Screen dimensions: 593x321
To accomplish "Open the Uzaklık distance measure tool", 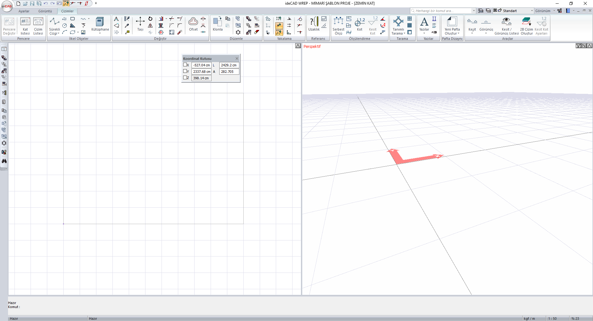I will (x=314, y=22).
